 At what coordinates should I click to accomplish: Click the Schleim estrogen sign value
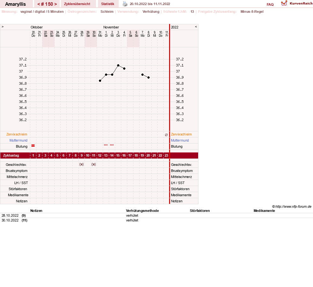tap(107, 12)
